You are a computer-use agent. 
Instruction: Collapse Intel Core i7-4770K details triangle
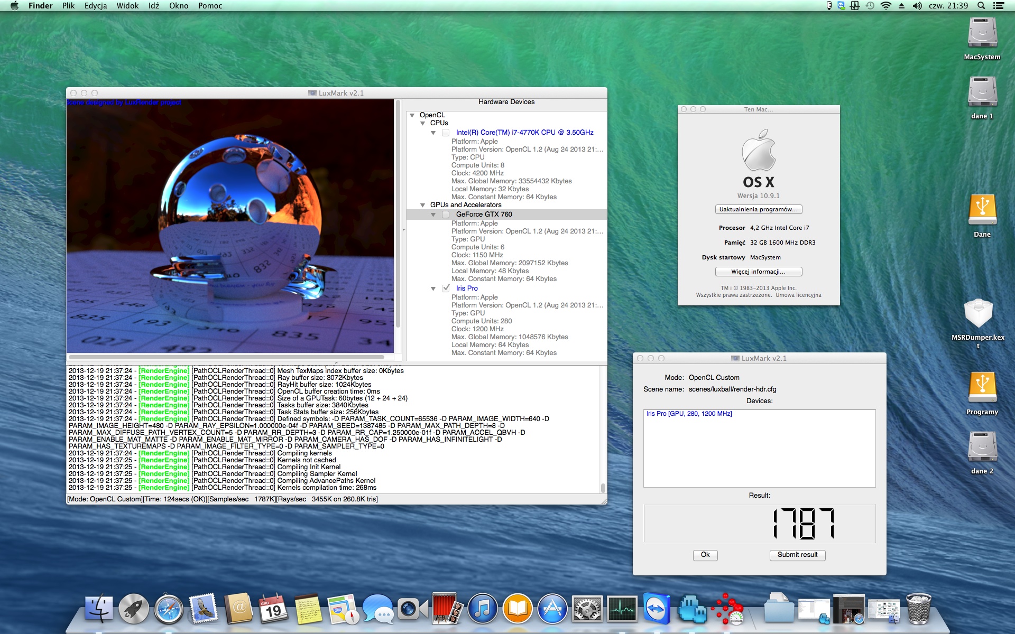pos(433,133)
